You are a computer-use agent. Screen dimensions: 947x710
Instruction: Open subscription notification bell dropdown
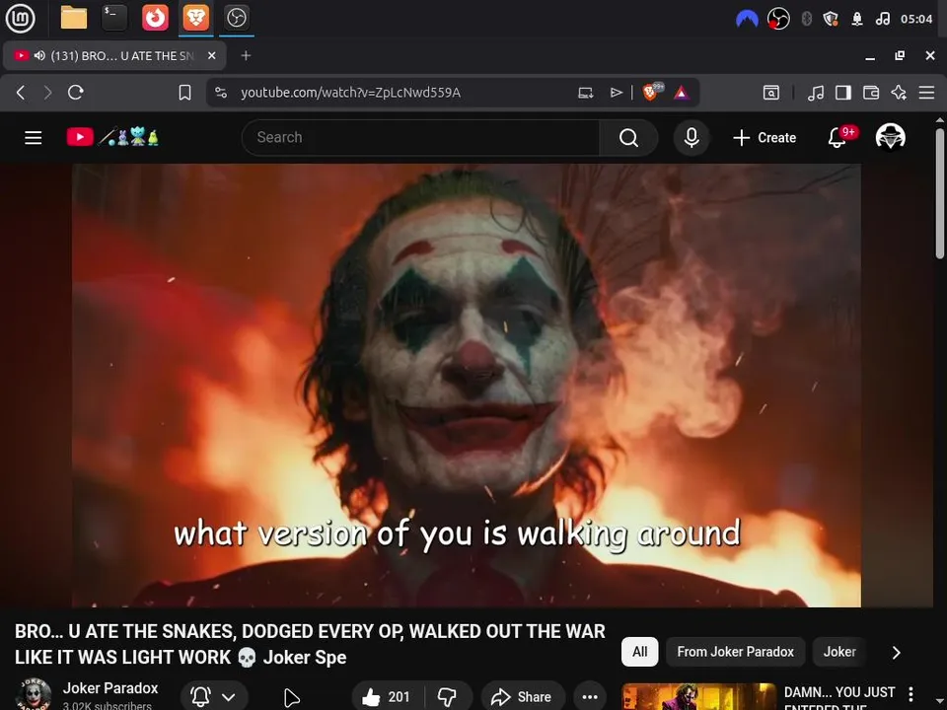coord(214,697)
